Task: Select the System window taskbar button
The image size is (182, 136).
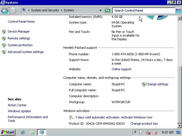Action: (x=42, y=132)
